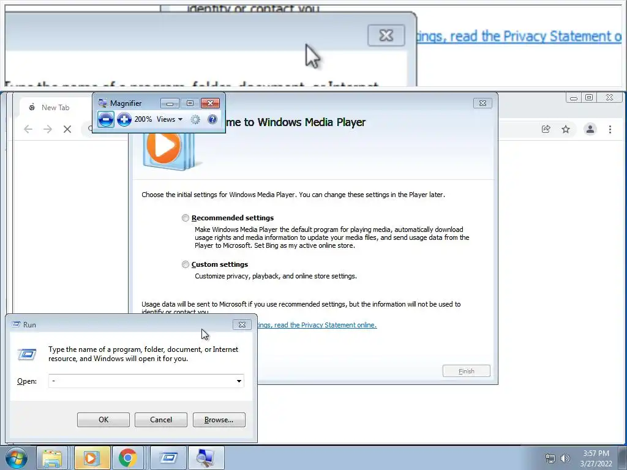Open Magnifier help question mark icon
The width and height of the screenshot is (627, 470).
pos(212,119)
